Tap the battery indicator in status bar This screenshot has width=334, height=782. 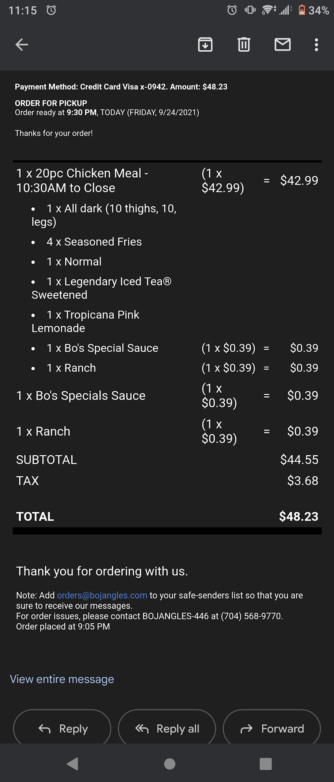tap(302, 10)
